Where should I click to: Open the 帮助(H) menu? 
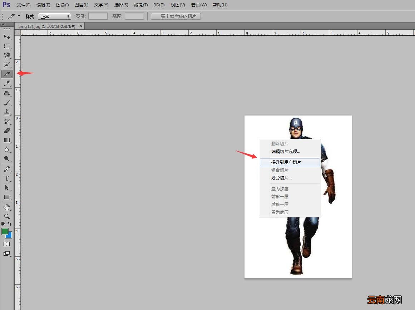pos(220,5)
